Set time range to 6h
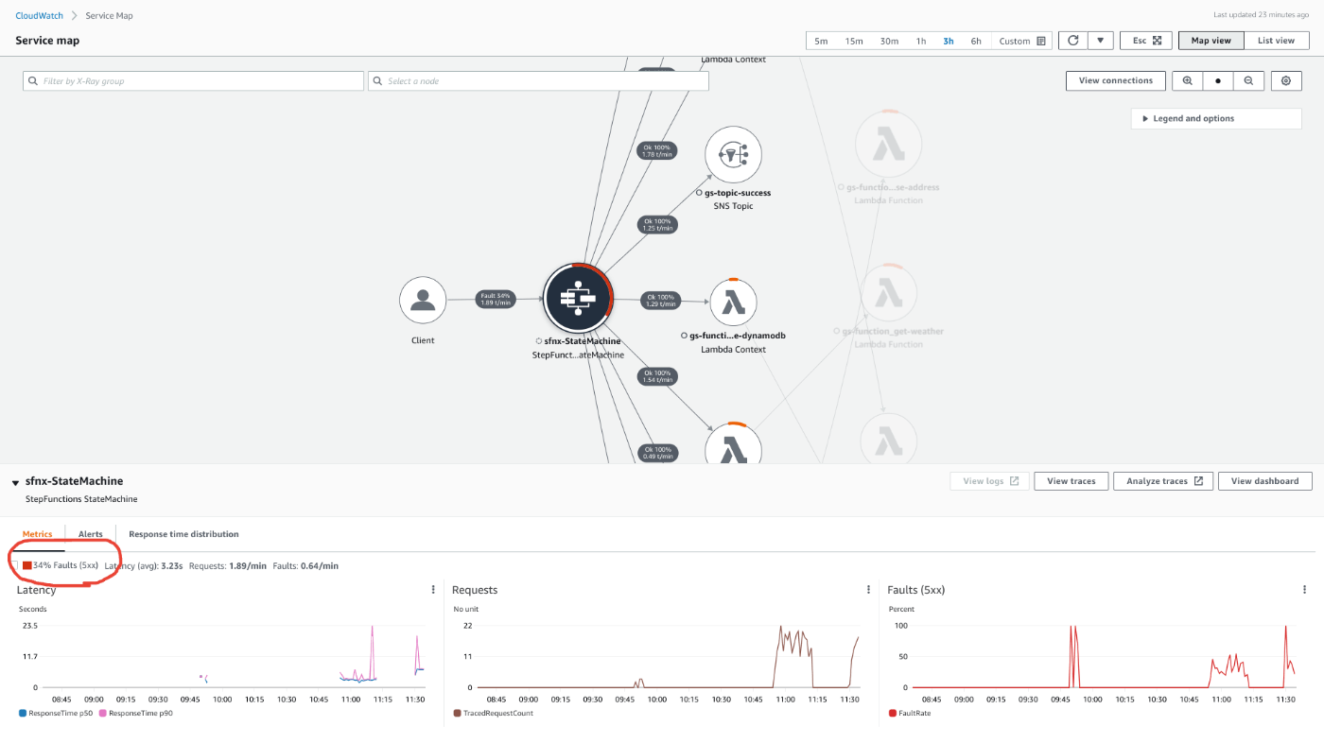 (976, 41)
